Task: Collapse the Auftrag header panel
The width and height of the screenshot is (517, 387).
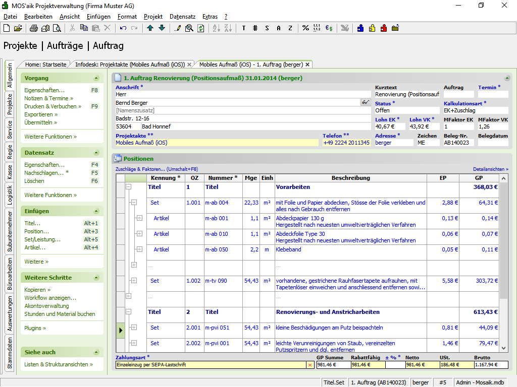Action: 506,78
